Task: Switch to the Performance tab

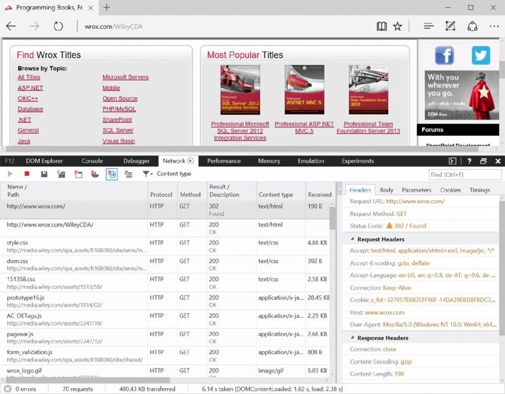Action: [x=224, y=161]
